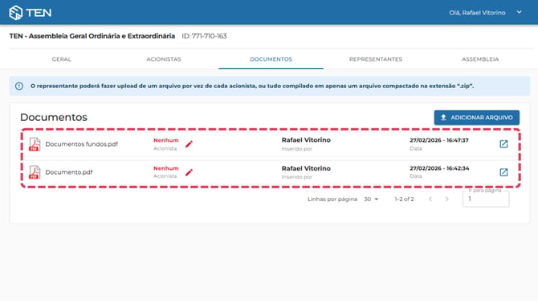Click the TEN logo icon
This screenshot has height=302, width=538.
point(15,13)
